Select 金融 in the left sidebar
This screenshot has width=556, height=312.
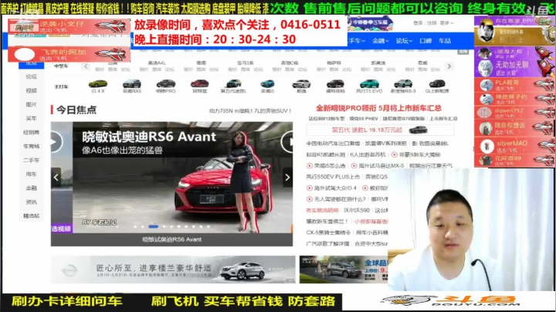point(31,188)
